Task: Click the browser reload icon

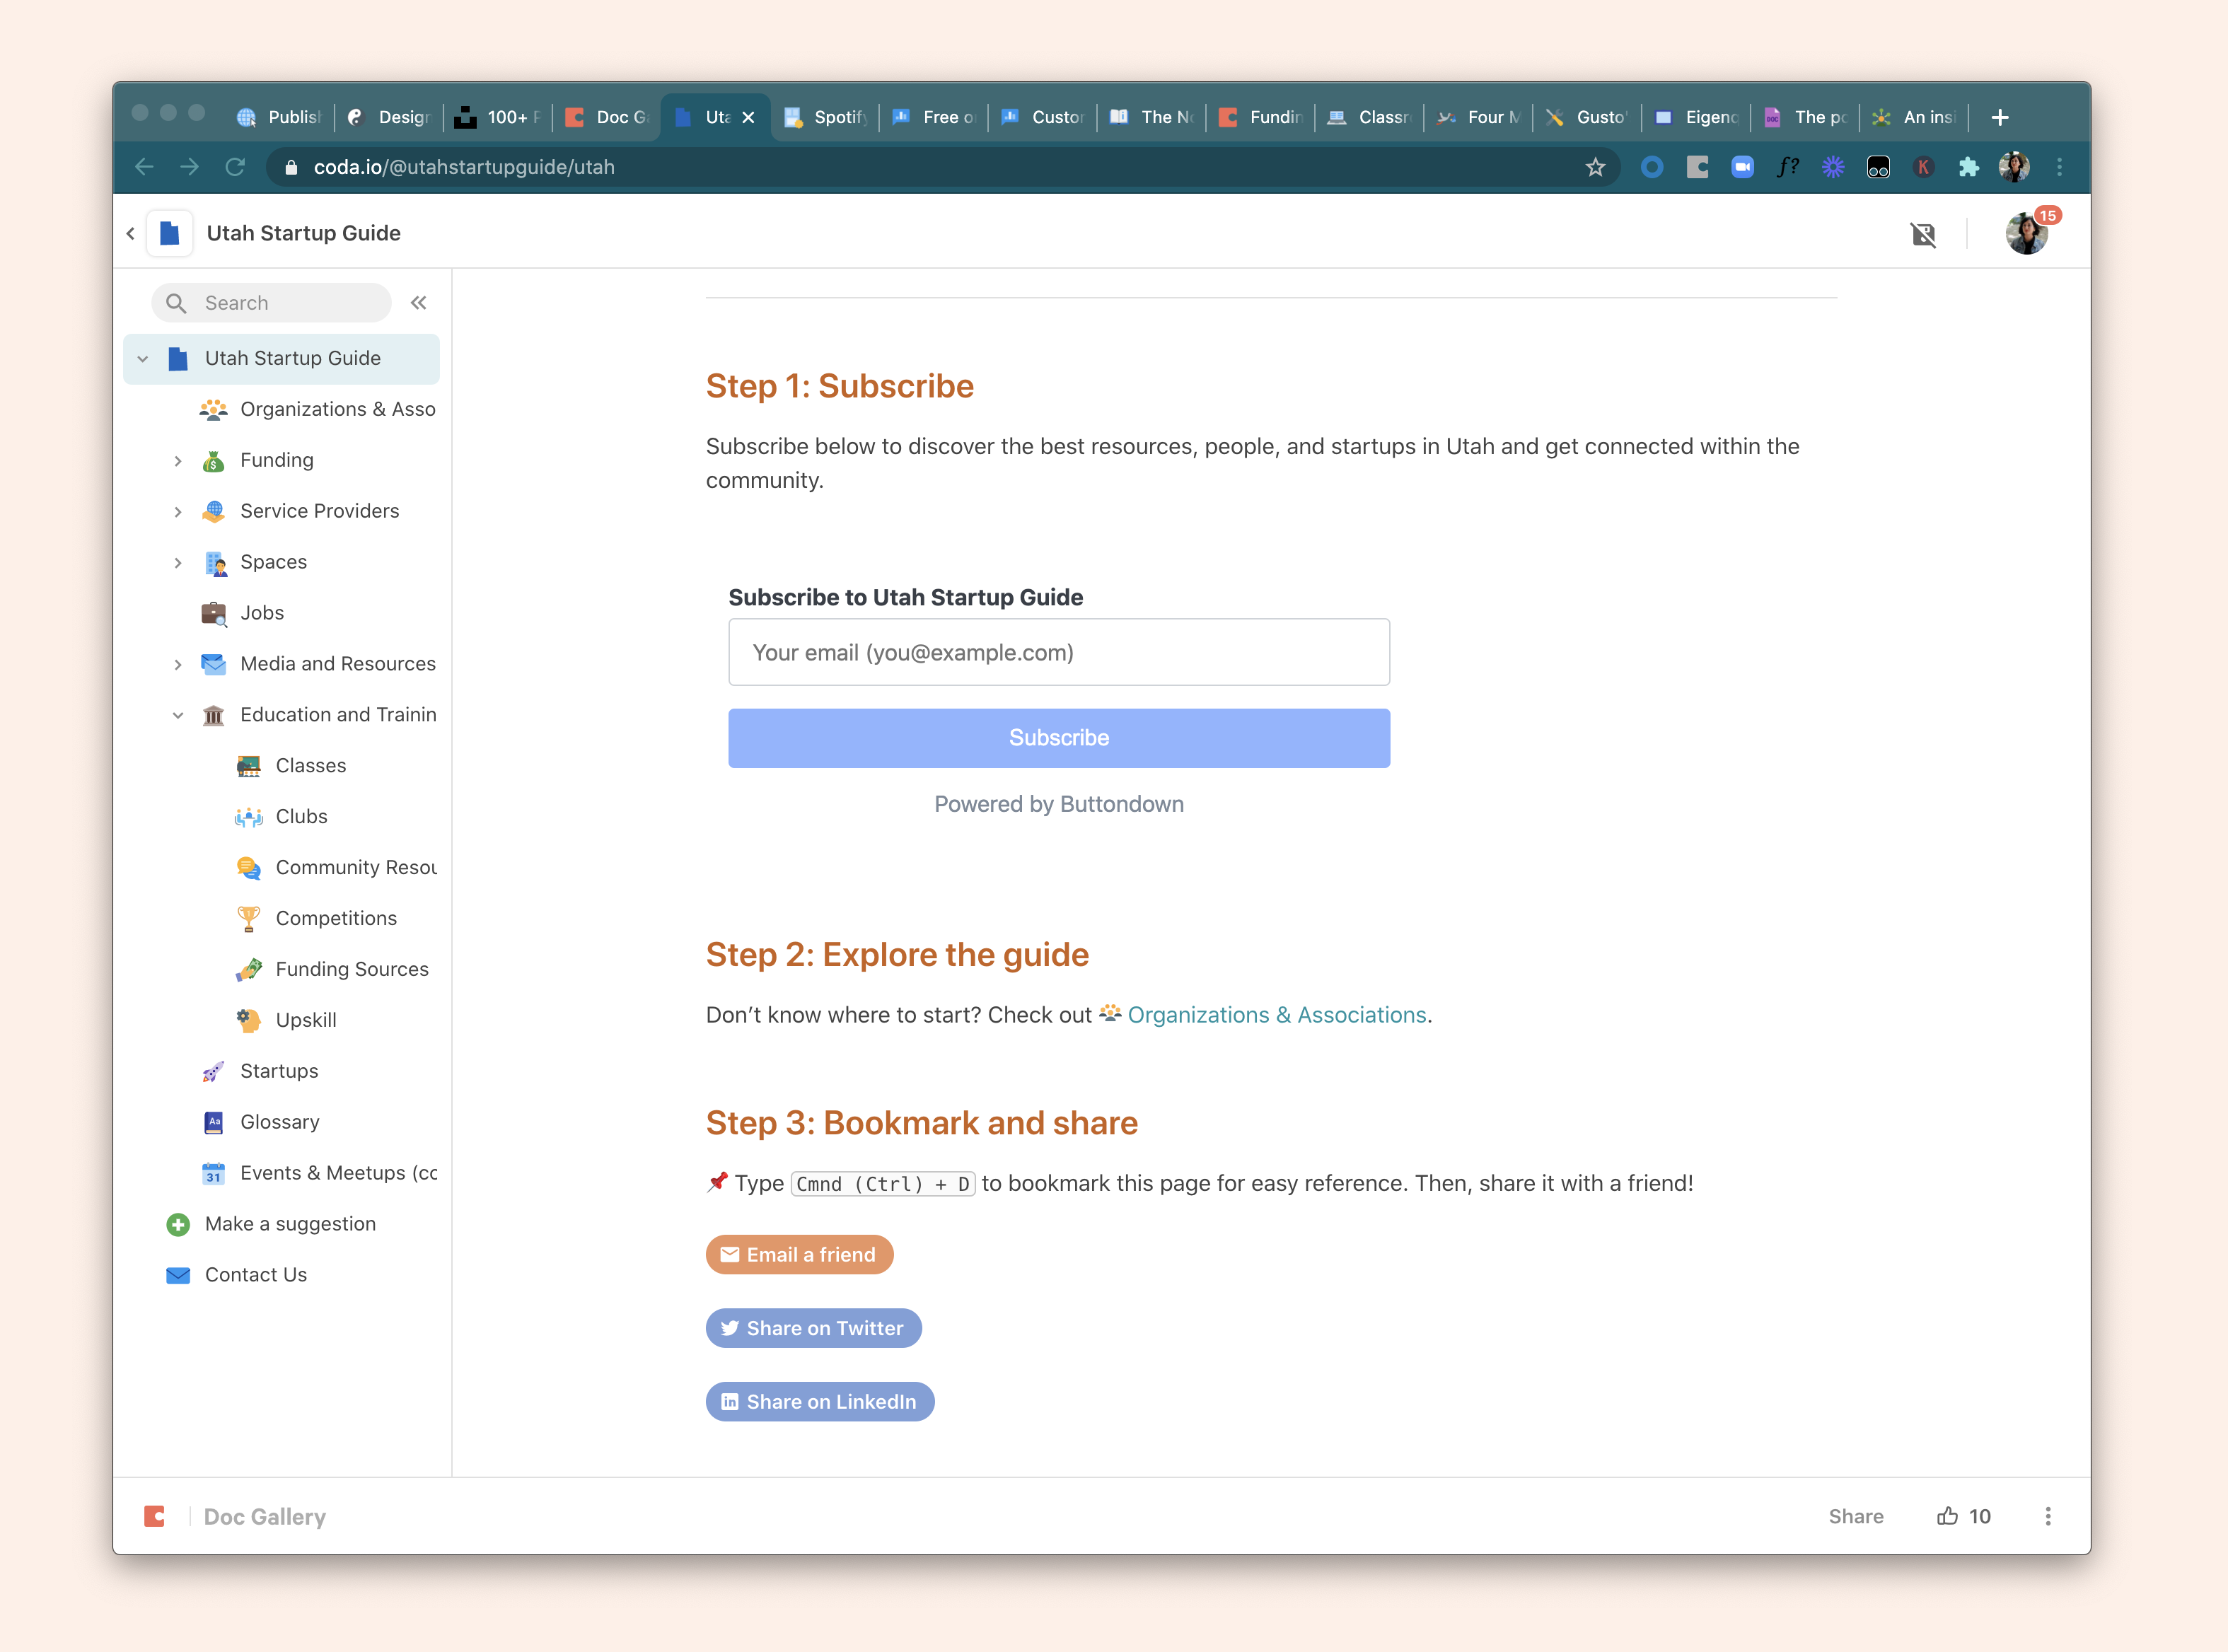Action: (x=235, y=167)
